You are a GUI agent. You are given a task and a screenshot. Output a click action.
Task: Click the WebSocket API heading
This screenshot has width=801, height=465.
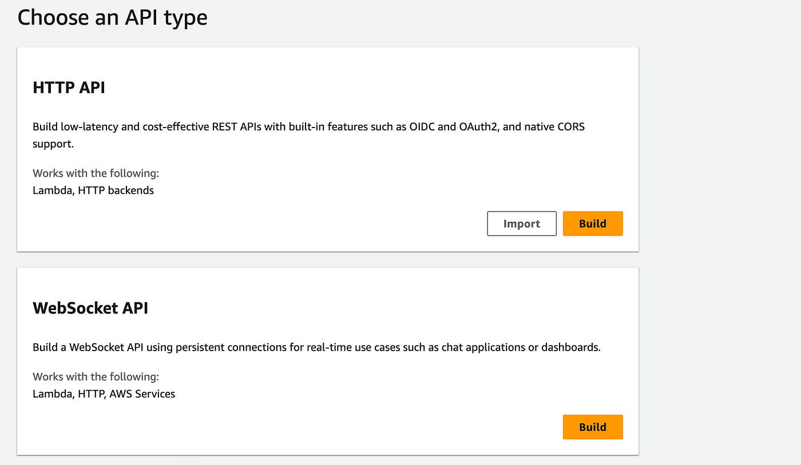(90, 308)
